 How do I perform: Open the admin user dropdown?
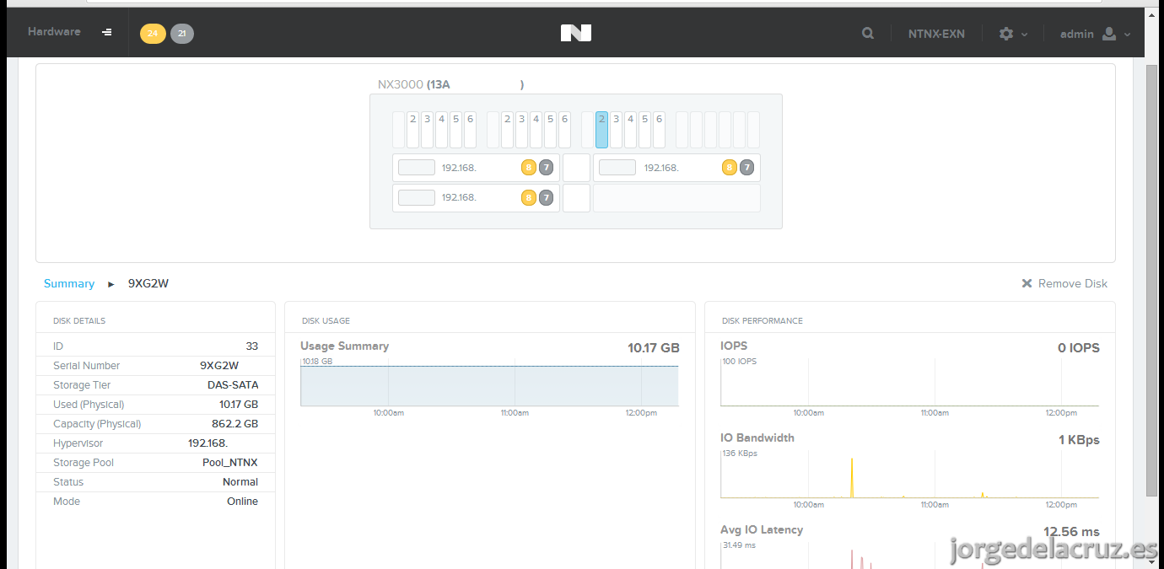point(1096,34)
